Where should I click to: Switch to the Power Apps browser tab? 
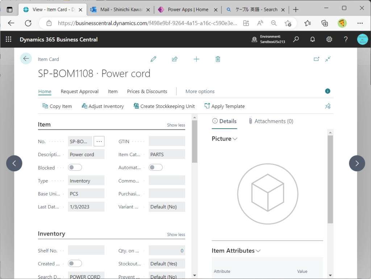tap(188, 10)
